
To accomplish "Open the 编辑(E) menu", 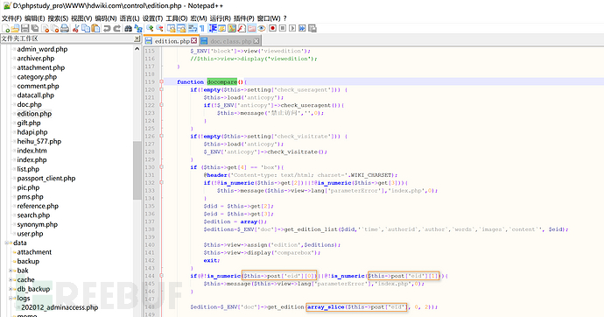I will tap(35, 18).
